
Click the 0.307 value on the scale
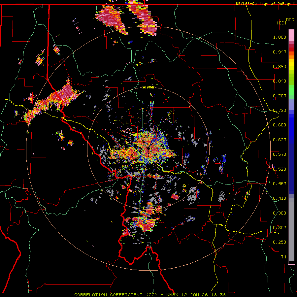[x=280, y=227]
